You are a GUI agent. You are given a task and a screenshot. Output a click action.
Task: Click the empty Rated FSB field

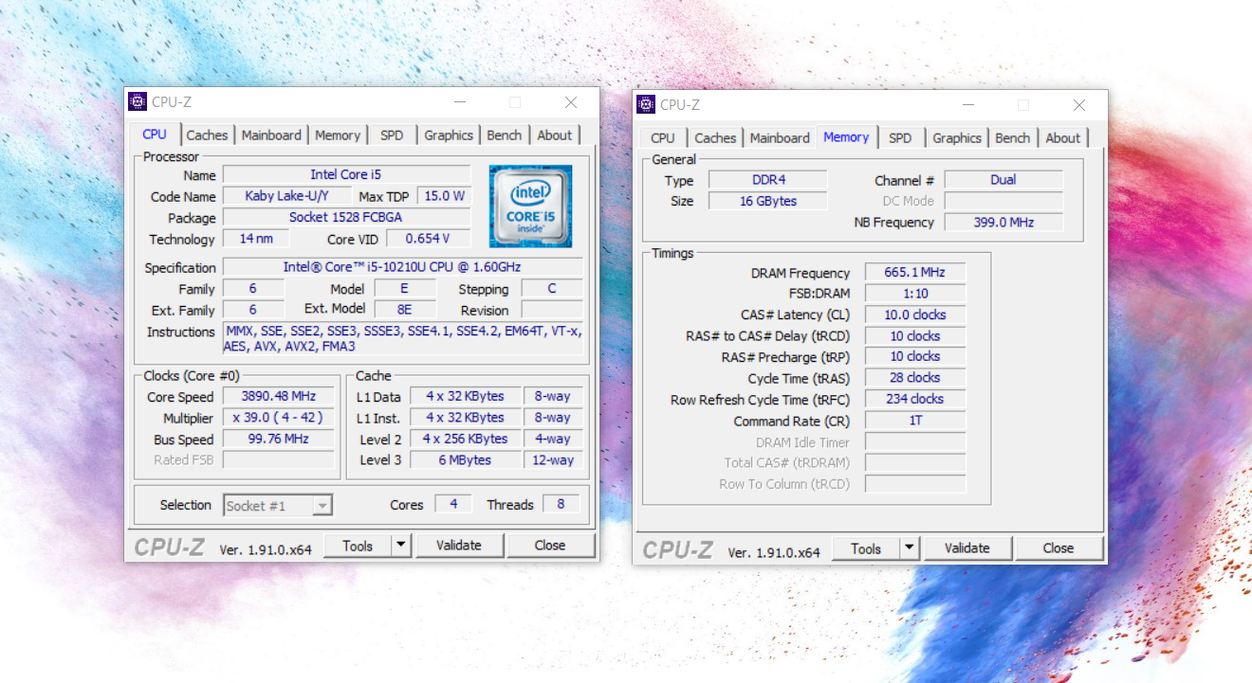[279, 460]
